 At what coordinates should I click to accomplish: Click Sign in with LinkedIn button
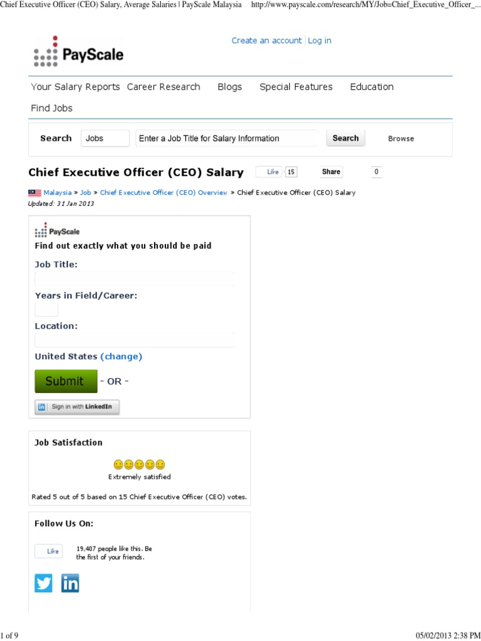76,407
